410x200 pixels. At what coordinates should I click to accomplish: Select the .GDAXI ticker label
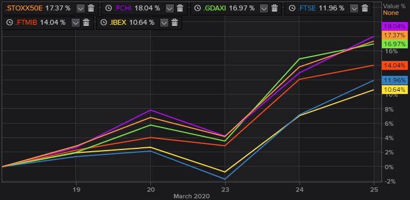[x=215, y=8]
